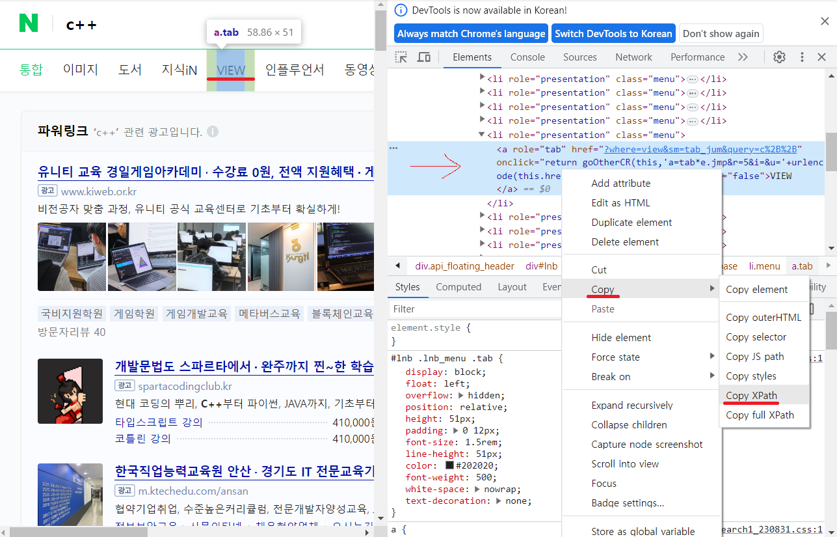Expand the third collapsed li menu node

coord(482,106)
